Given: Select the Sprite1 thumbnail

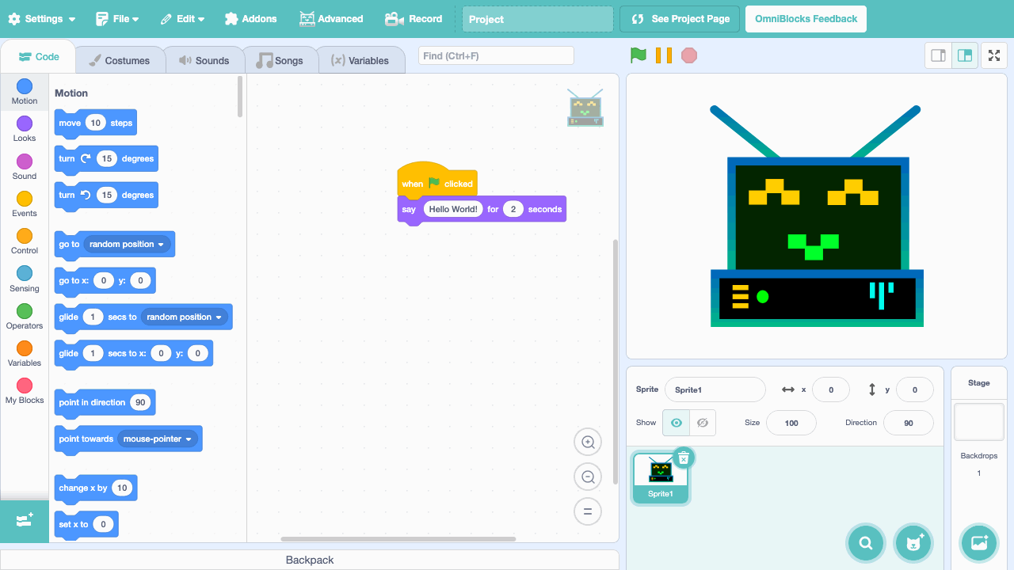Looking at the screenshot, I should (661, 478).
